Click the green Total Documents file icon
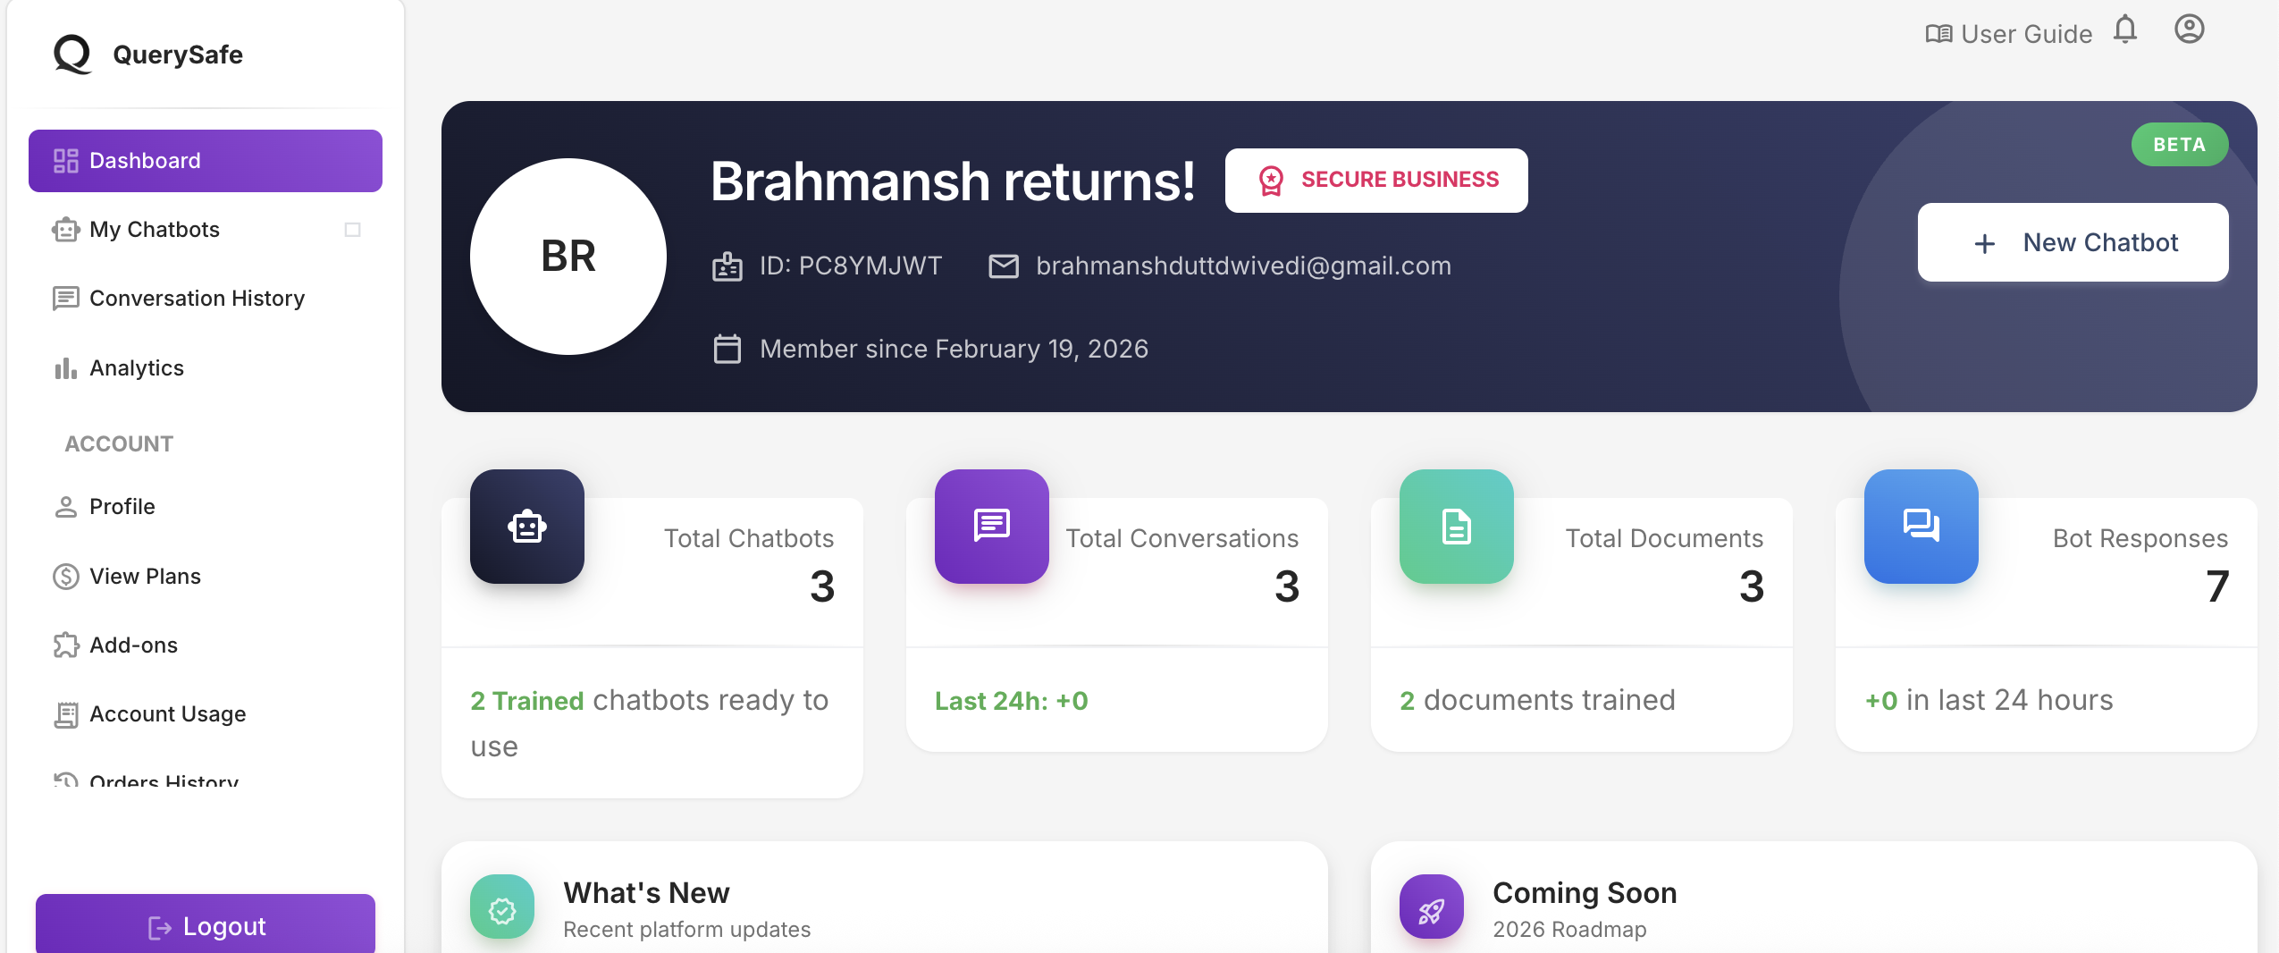 pyautogui.click(x=1454, y=527)
